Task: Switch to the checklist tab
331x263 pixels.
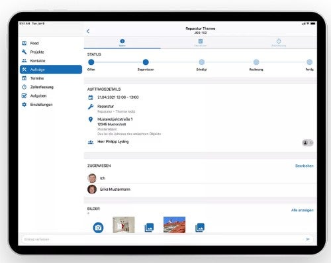Action: coord(201,42)
